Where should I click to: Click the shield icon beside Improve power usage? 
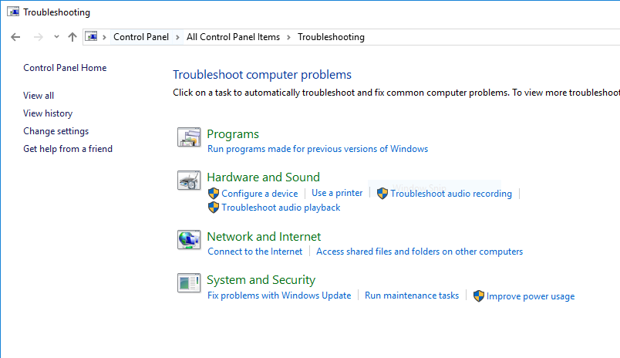pos(479,296)
